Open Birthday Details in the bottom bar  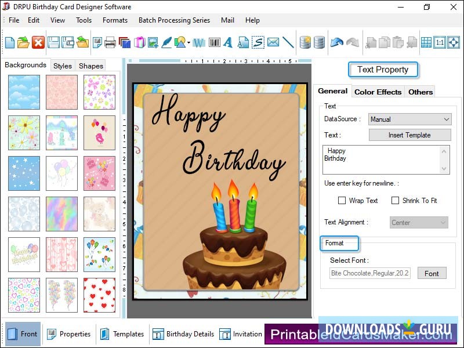[183, 334]
